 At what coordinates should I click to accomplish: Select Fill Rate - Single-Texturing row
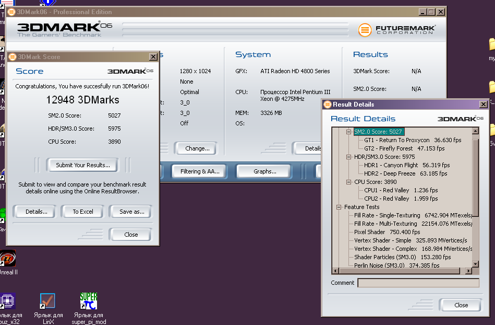pyautogui.click(x=413, y=215)
